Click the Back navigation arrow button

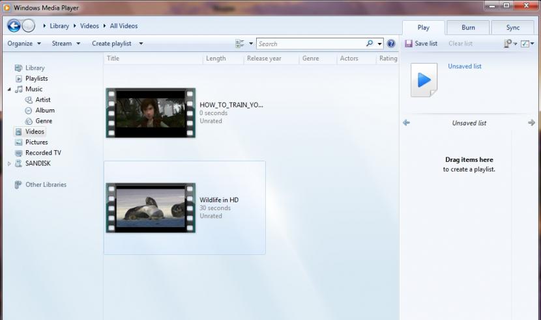pyautogui.click(x=14, y=26)
